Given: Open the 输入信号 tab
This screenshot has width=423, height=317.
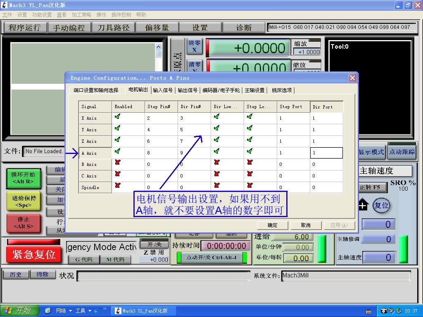Looking at the screenshot, I should click(x=163, y=90).
